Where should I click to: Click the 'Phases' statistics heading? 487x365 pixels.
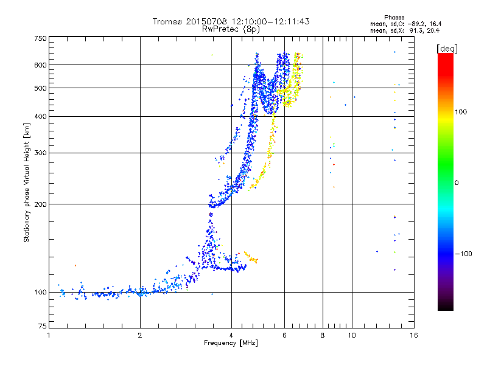coord(394,18)
